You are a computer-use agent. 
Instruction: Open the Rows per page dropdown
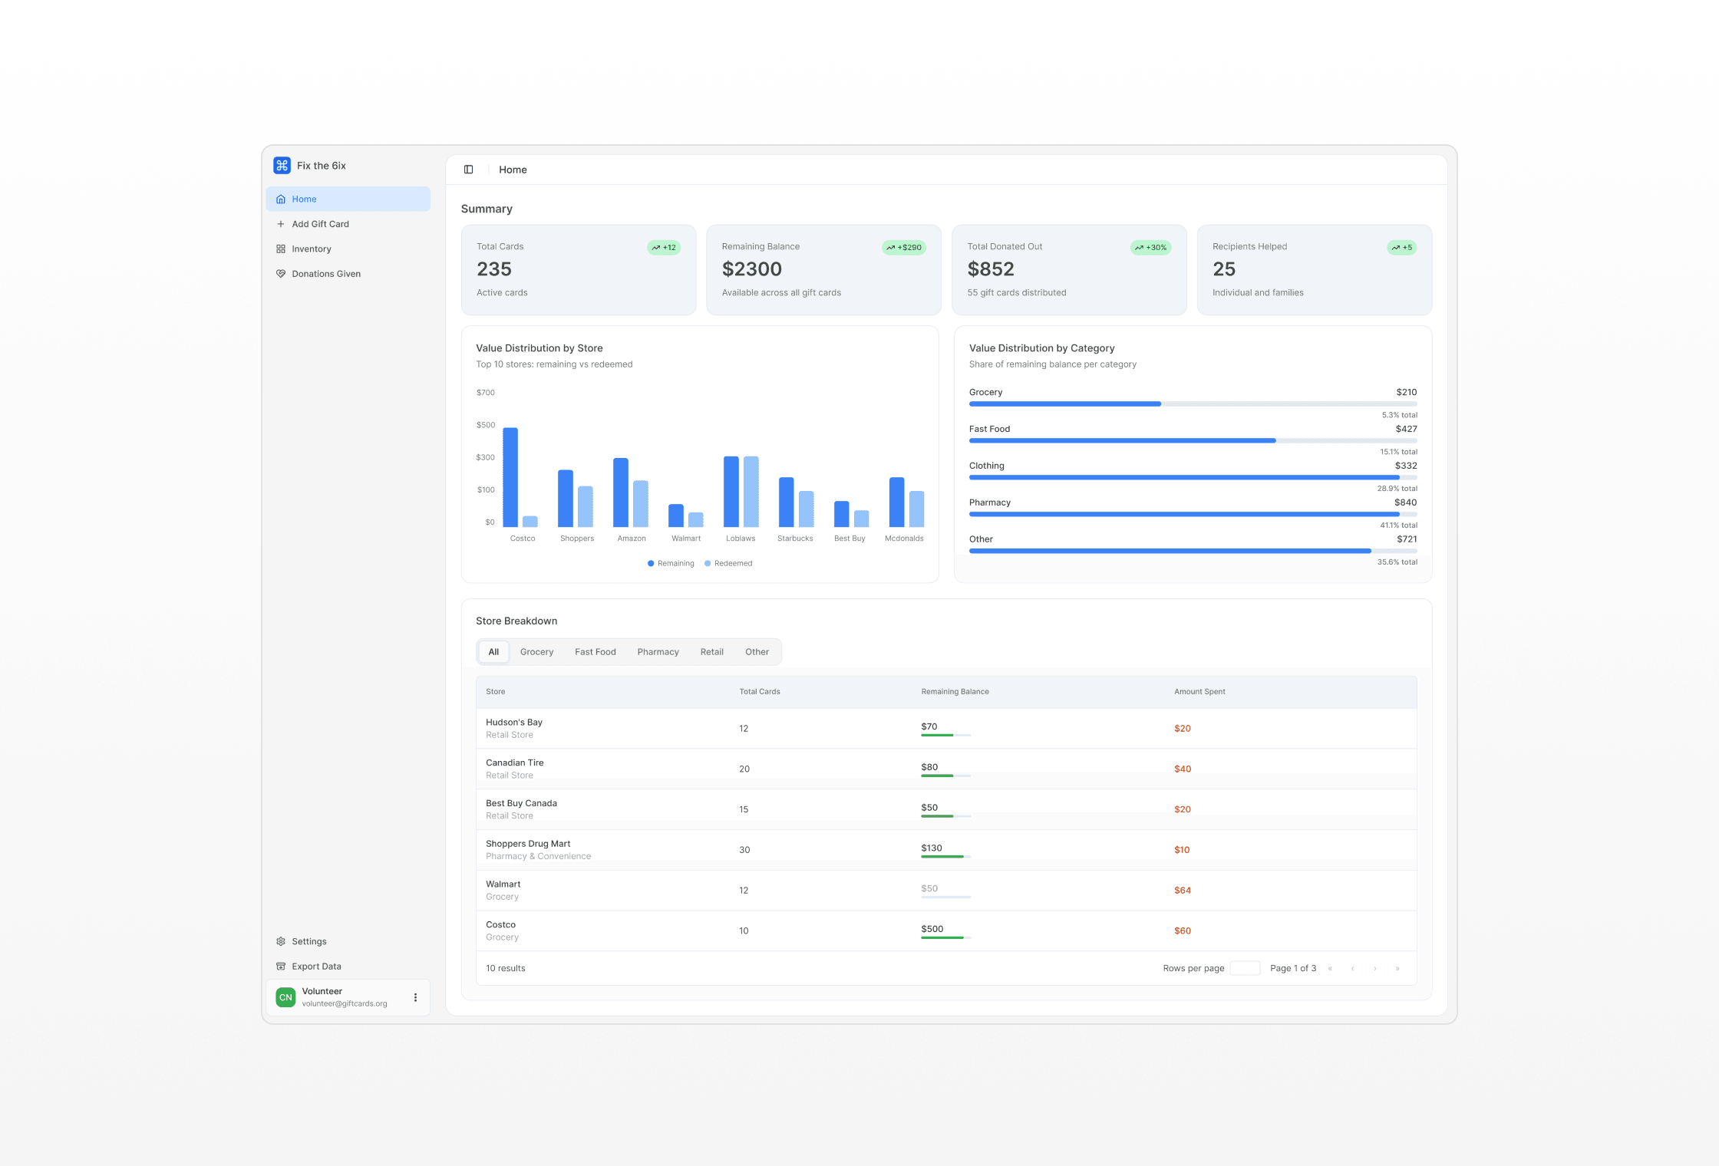click(1245, 968)
